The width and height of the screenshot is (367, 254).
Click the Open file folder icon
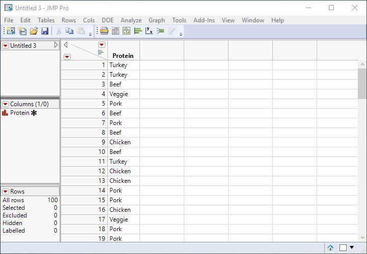coord(34,31)
